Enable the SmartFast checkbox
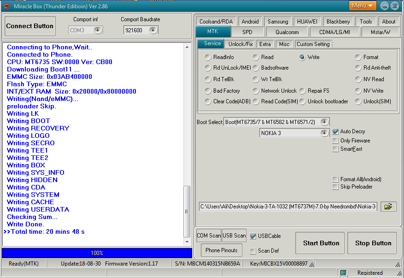The image size is (404, 278). point(335,149)
